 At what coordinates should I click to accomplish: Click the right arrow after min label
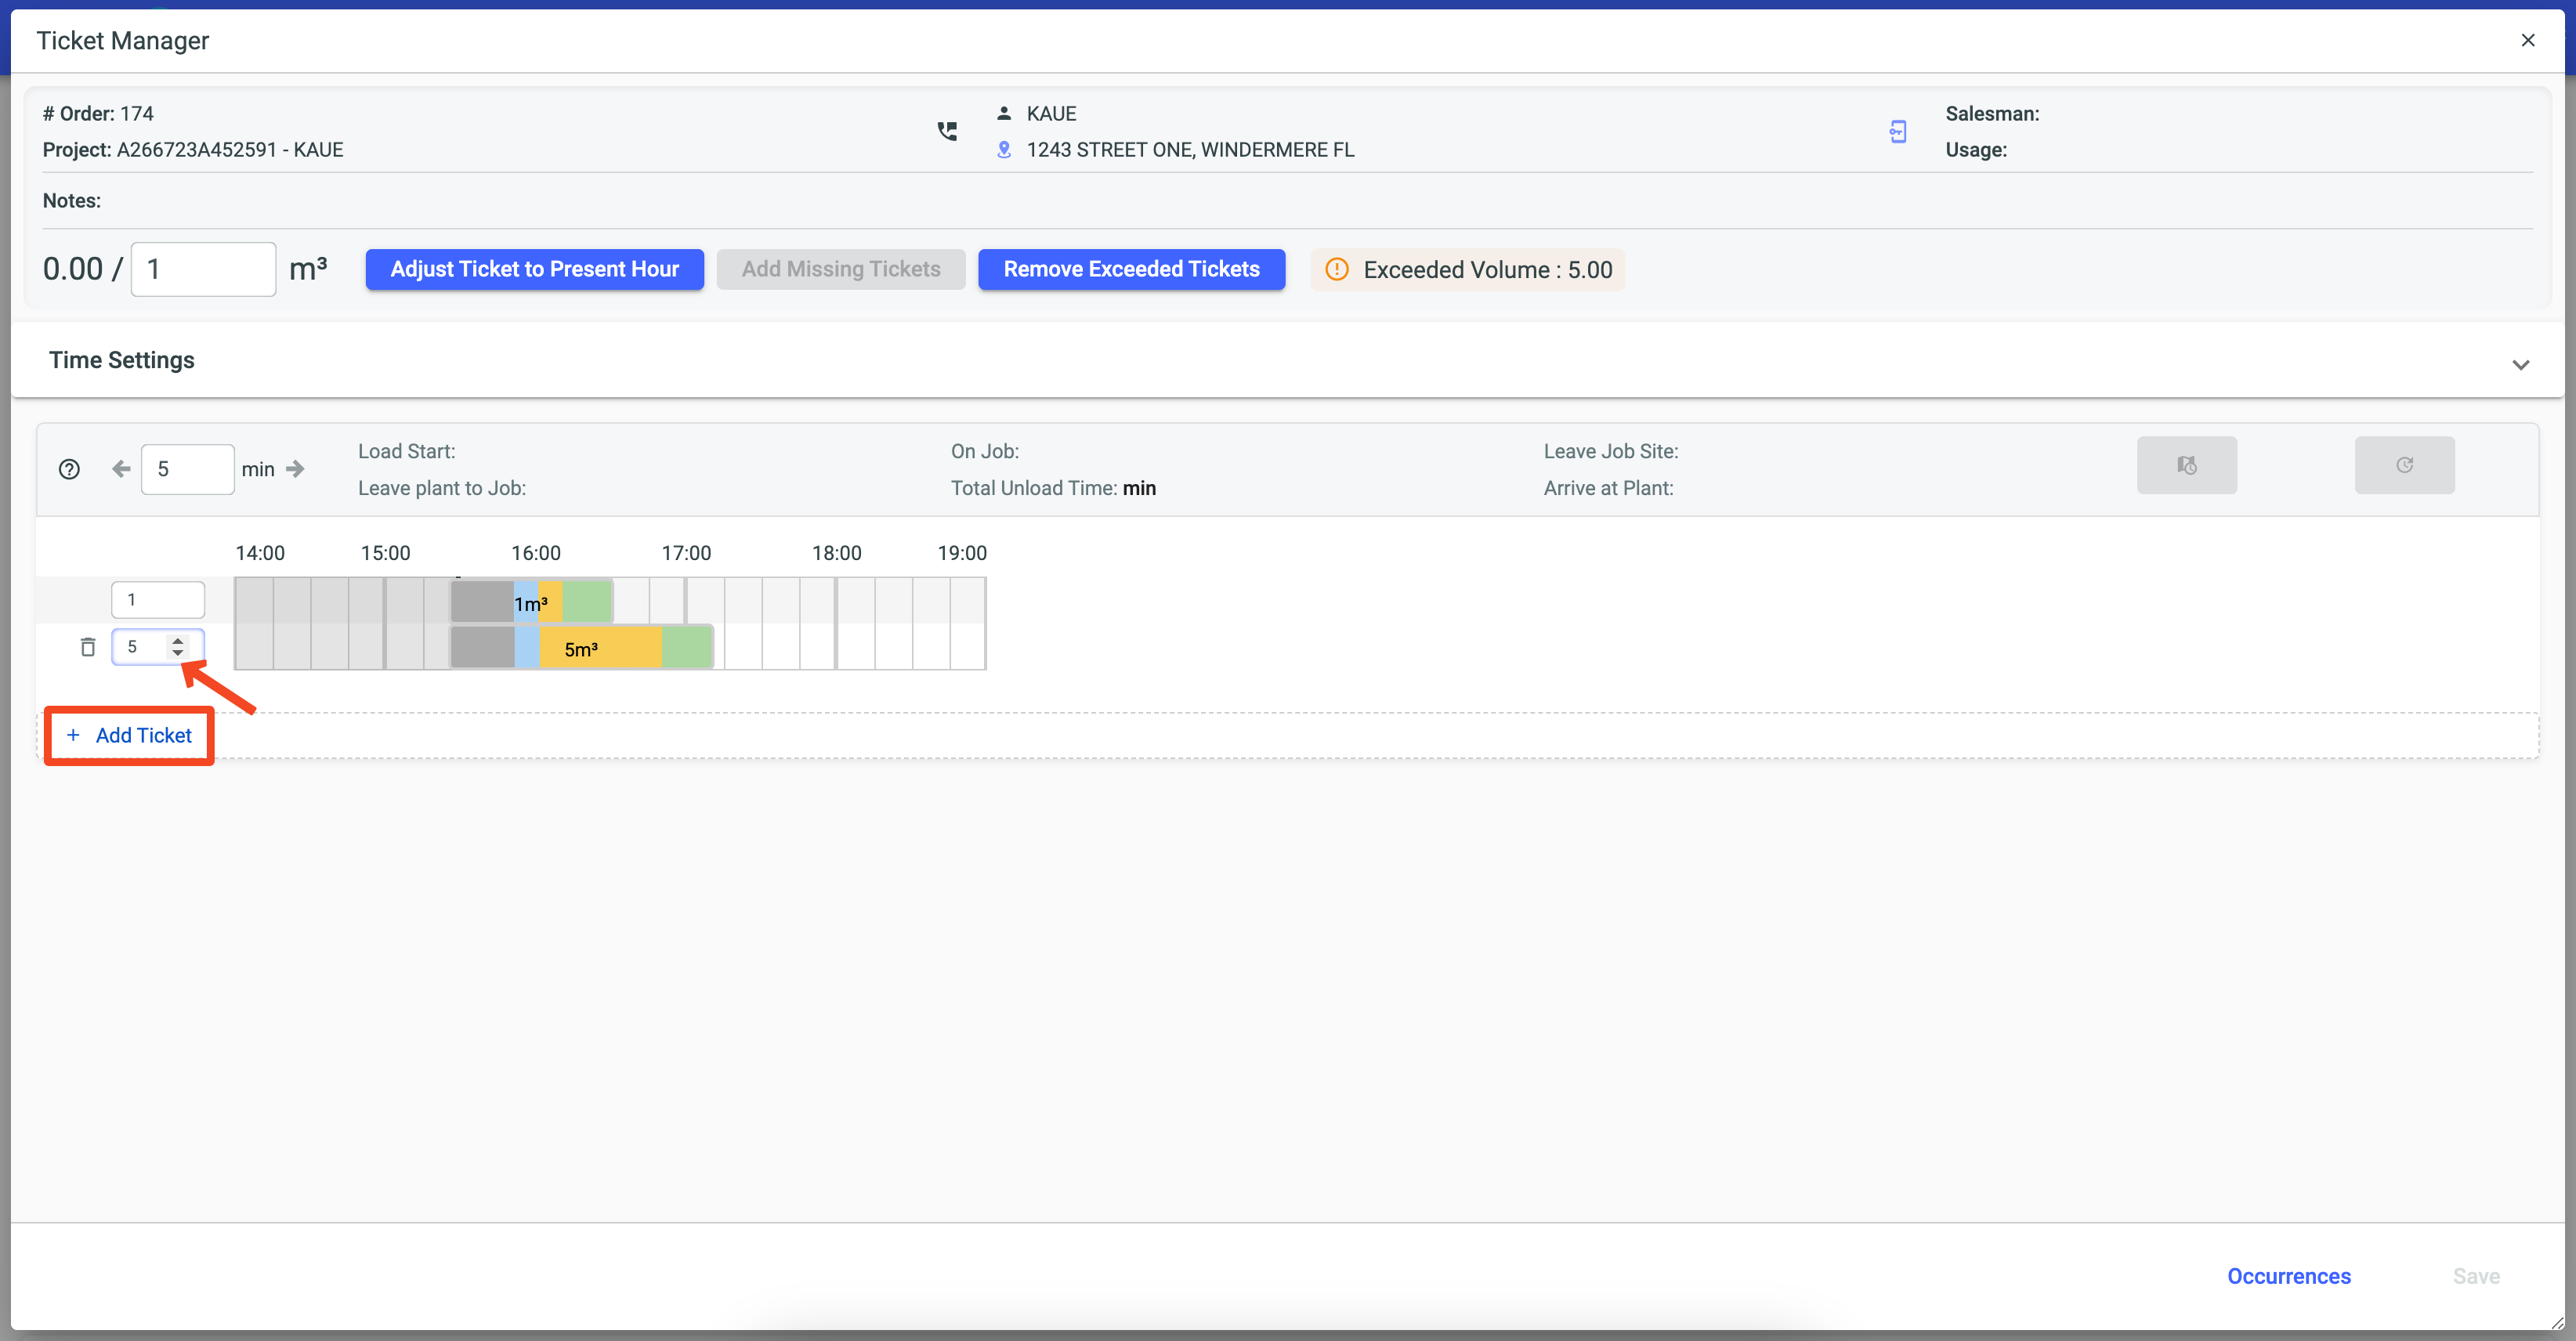coord(295,469)
